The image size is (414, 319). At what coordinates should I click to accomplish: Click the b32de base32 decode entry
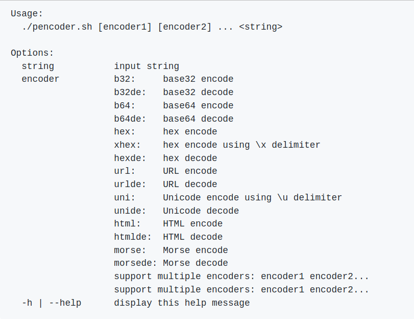coord(174,93)
